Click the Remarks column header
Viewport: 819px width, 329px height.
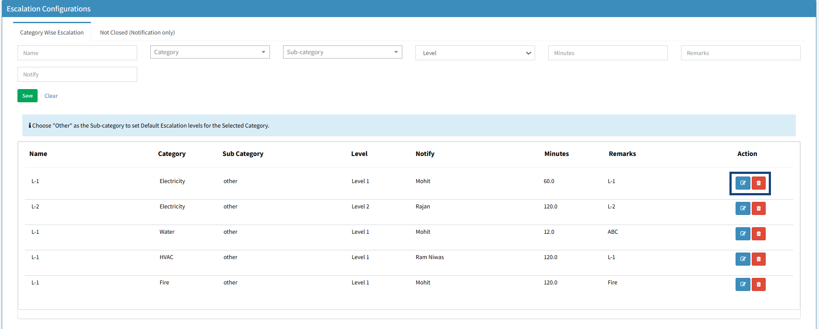pos(622,154)
